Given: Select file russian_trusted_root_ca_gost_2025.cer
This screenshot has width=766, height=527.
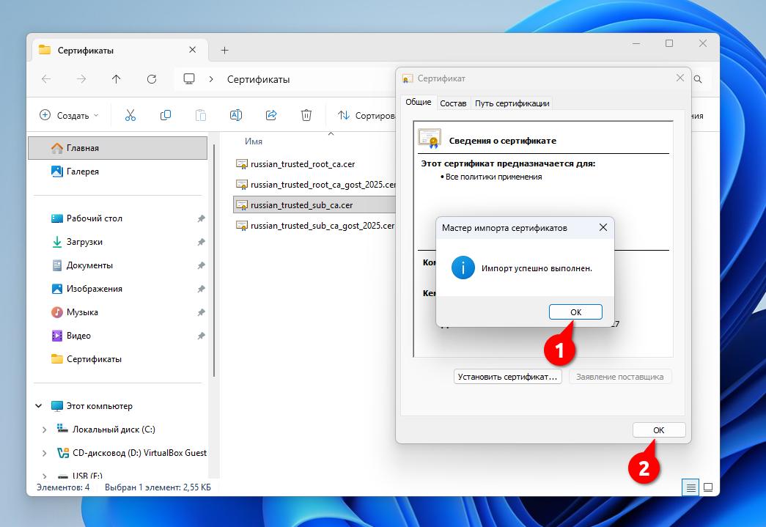Looking at the screenshot, I should pyautogui.click(x=316, y=185).
